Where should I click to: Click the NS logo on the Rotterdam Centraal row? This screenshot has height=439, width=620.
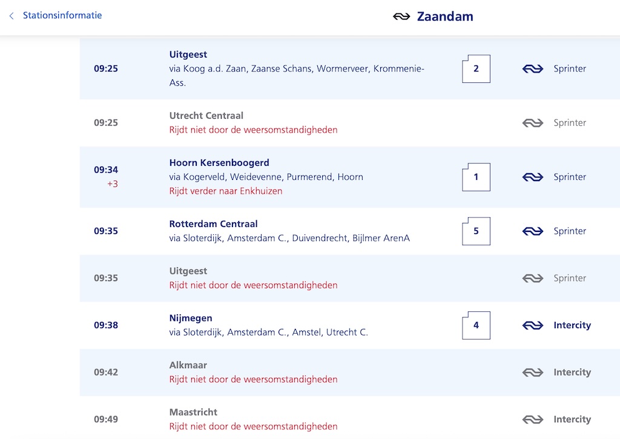pyautogui.click(x=533, y=231)
